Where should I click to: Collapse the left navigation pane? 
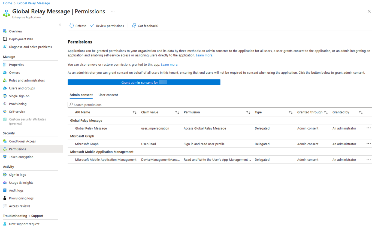point(60,24)
